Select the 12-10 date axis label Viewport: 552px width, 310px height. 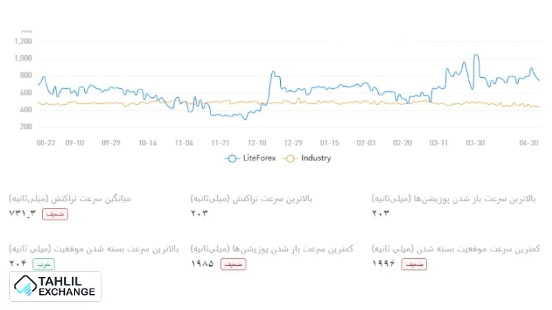click(257, 143)
